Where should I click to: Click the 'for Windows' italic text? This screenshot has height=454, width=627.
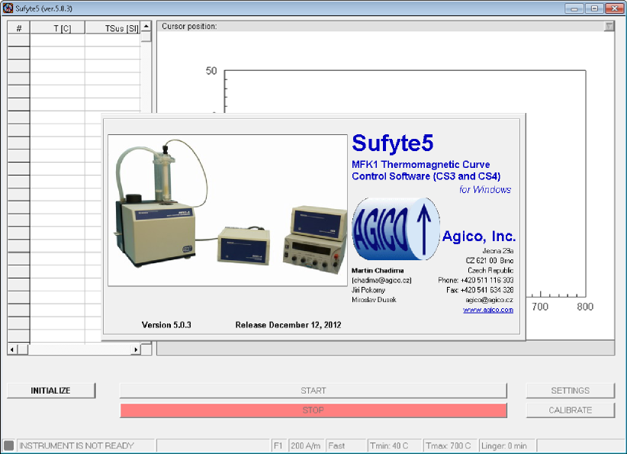click(485, 189)
